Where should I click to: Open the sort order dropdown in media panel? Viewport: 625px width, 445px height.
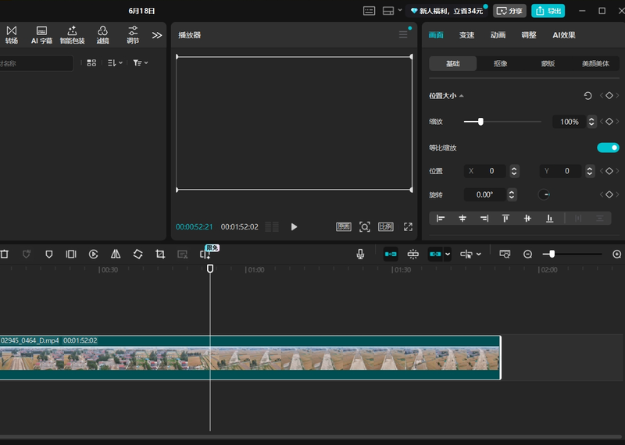116,62
